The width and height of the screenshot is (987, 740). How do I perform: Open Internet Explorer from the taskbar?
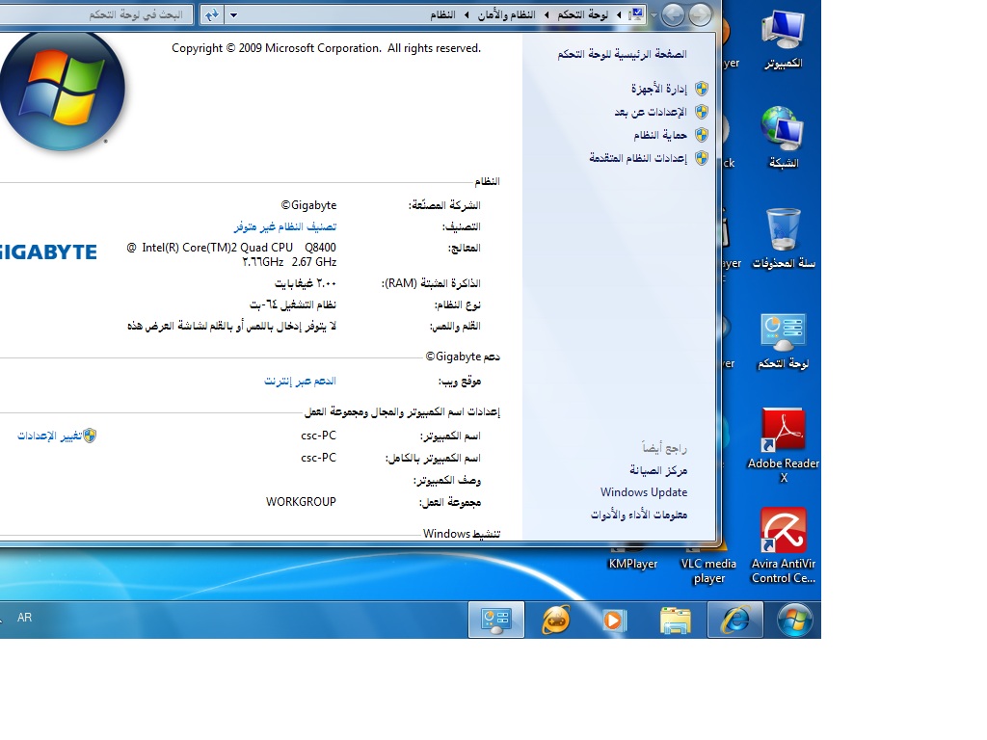[735, 621]
